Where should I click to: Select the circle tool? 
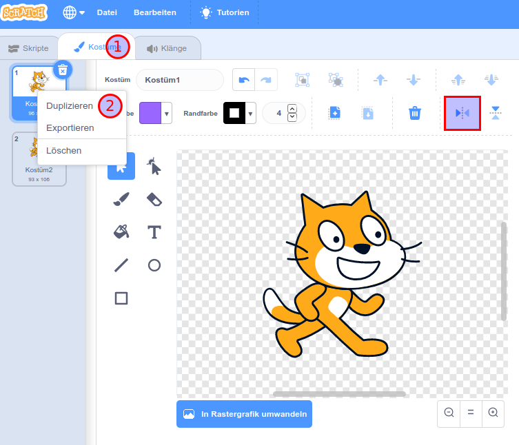(x=154, y=265)
